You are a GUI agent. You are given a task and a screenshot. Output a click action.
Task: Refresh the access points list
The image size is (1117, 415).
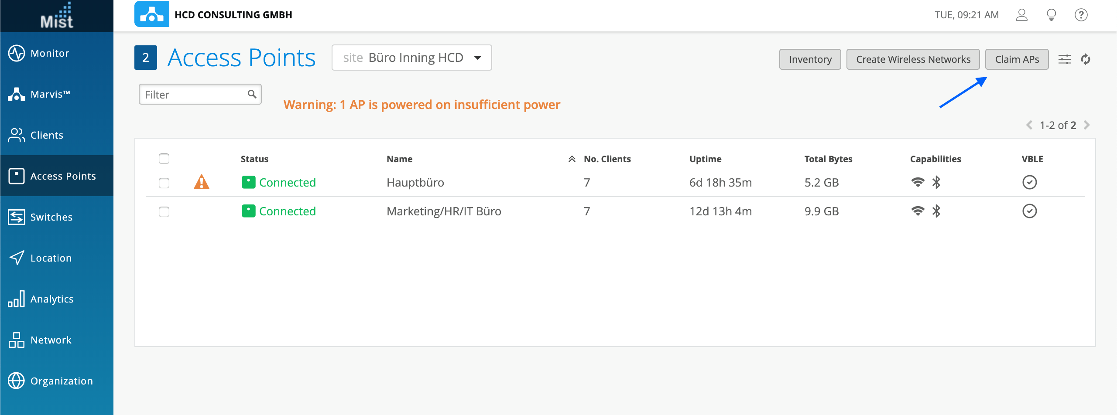tap(1086, 59)
